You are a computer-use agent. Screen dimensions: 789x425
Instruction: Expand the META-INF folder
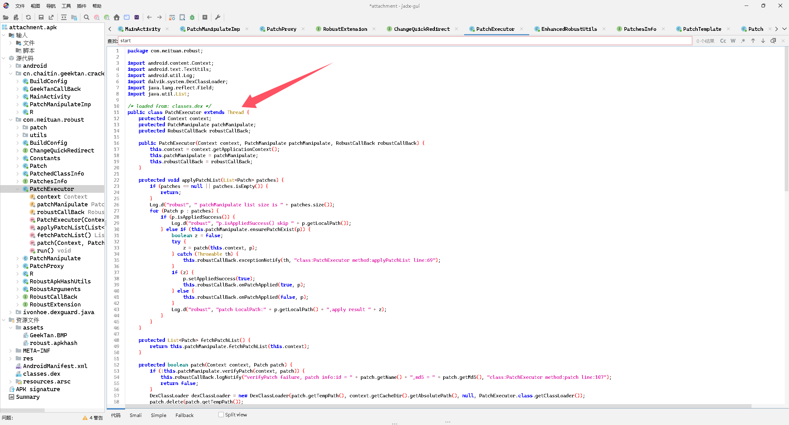click(x=10, y=351)
